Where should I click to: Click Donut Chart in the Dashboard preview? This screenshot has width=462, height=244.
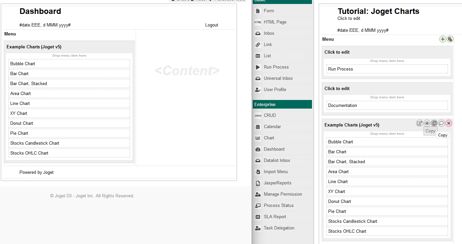pos(22,123)
